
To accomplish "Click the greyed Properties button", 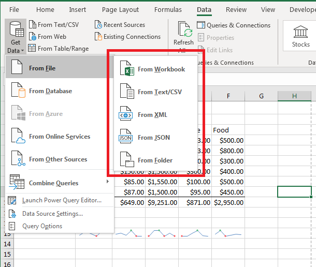I will coord(216,38).
